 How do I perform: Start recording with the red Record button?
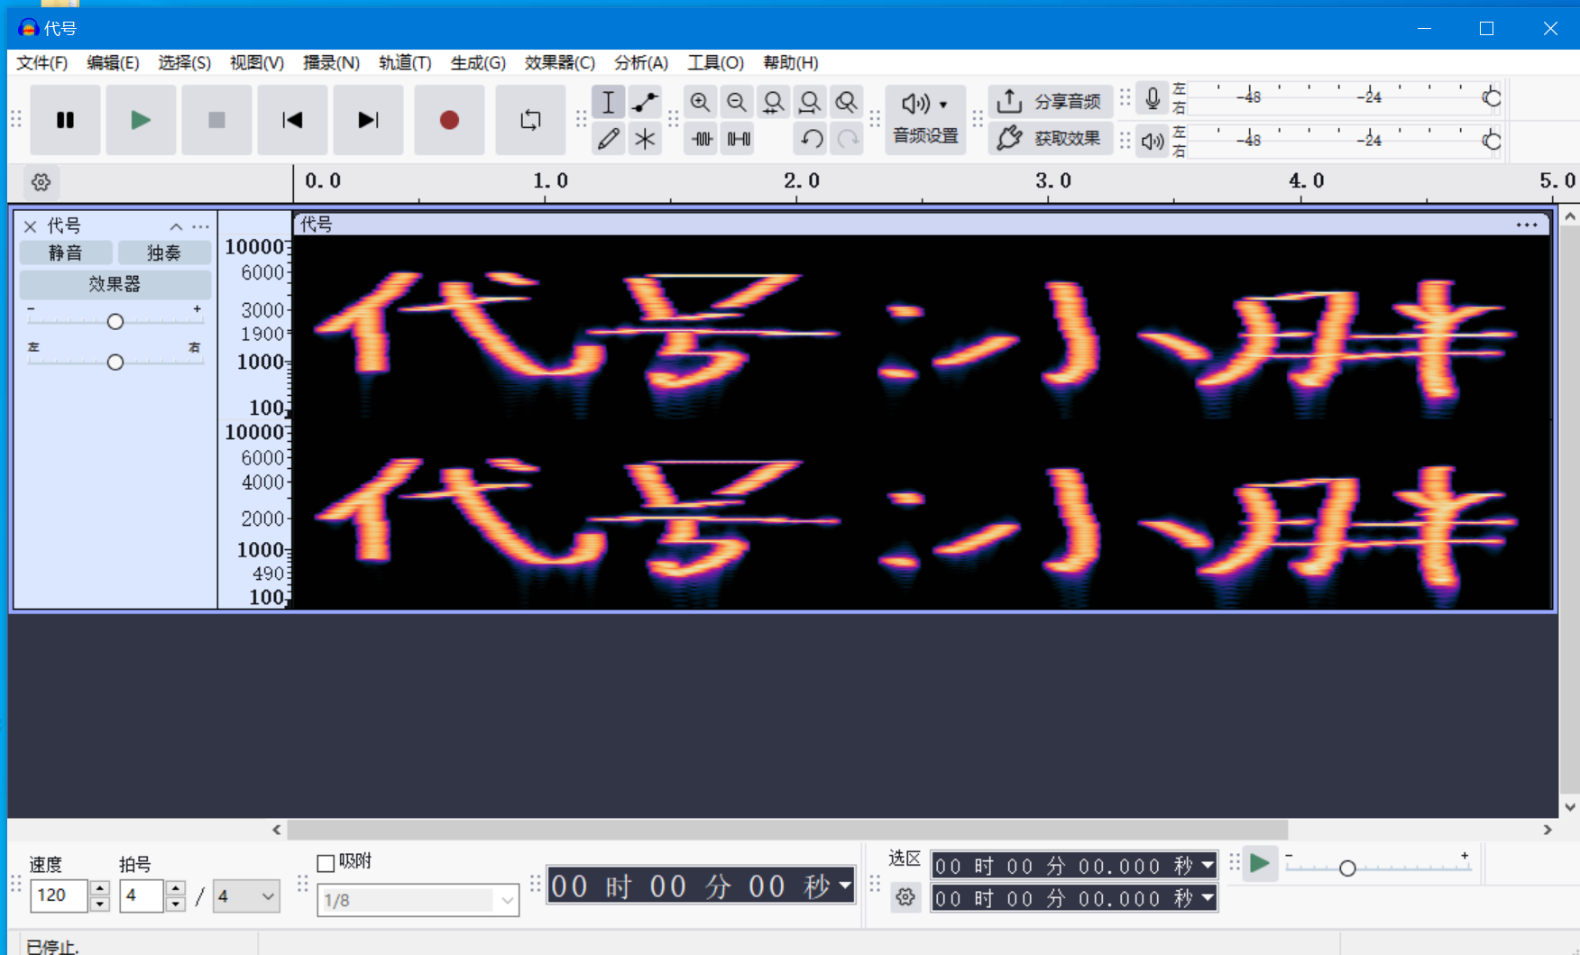click(449, 120)
